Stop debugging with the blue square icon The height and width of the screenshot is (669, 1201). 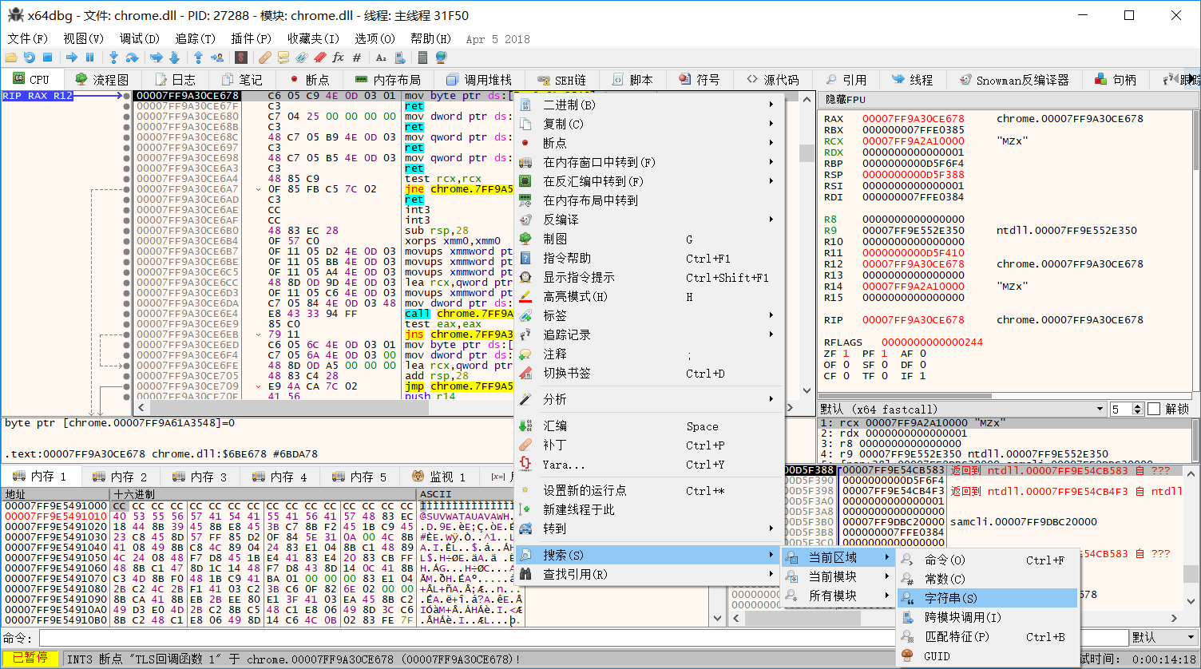click(47, 57)
